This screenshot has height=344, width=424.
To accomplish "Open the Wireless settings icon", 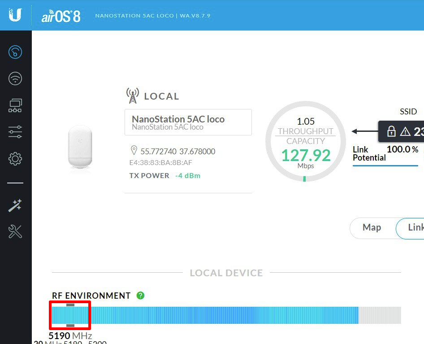I will point(15,78).
